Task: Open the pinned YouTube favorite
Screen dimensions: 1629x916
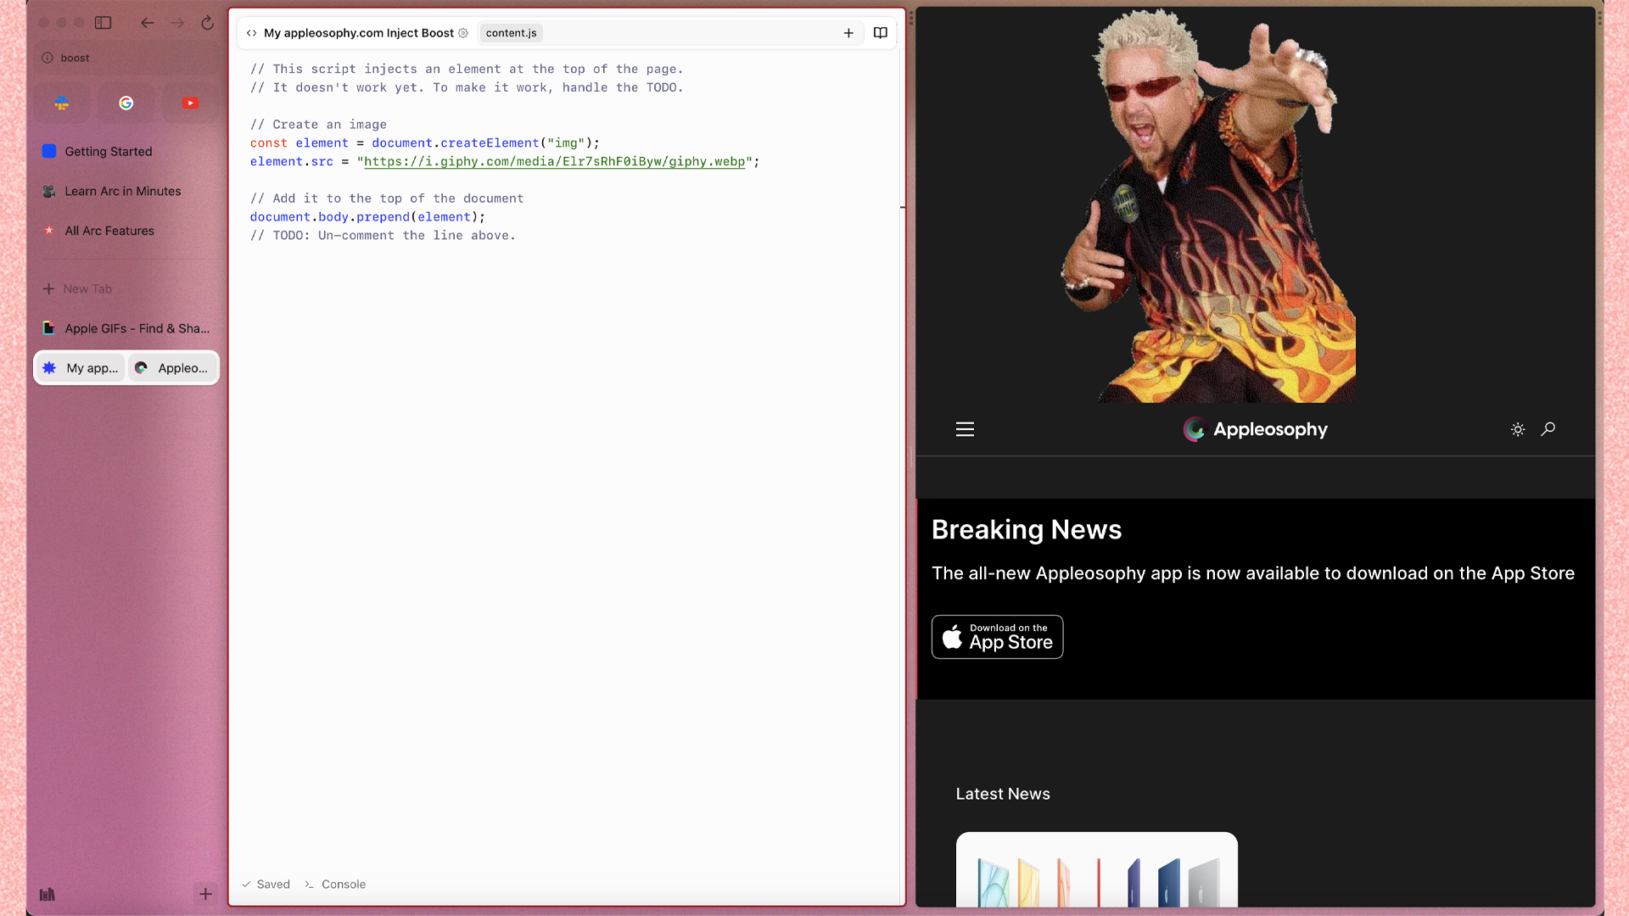Action: click(190, 103)
